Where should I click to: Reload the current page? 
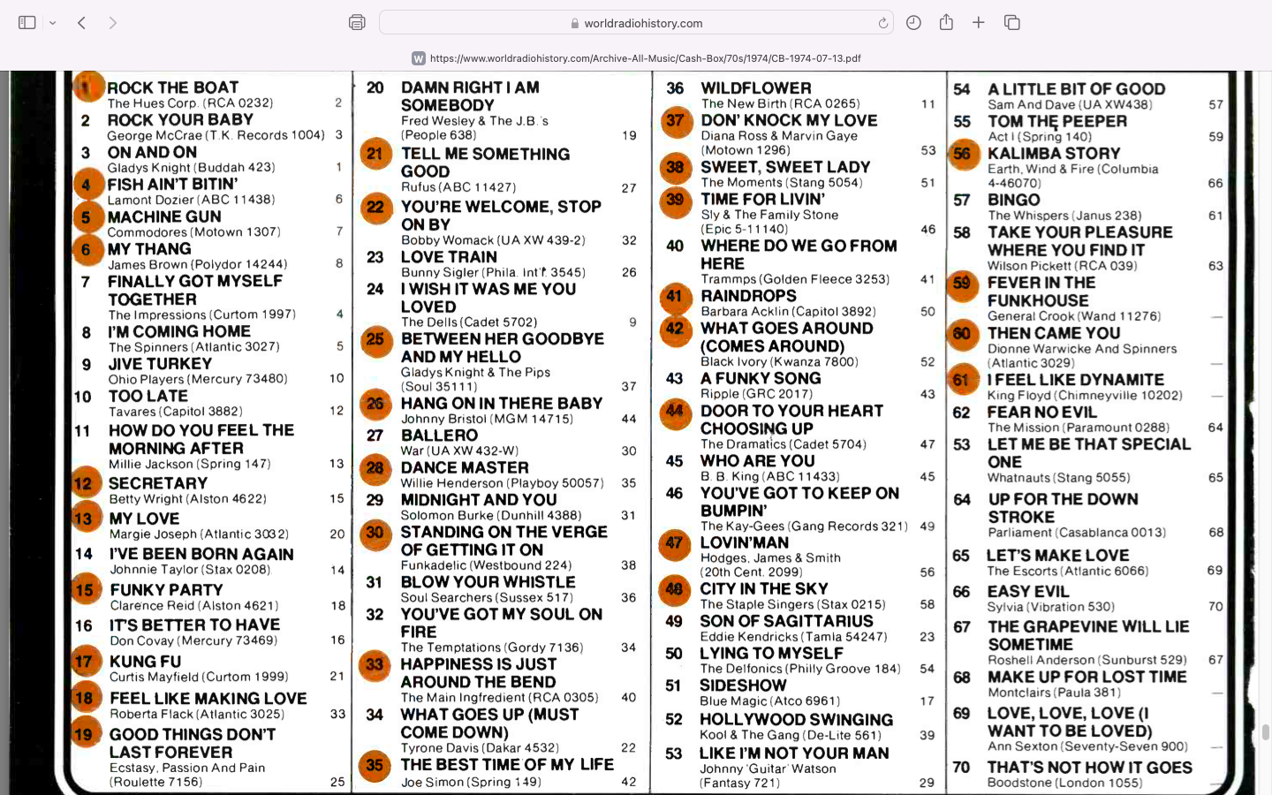point(882,23)
